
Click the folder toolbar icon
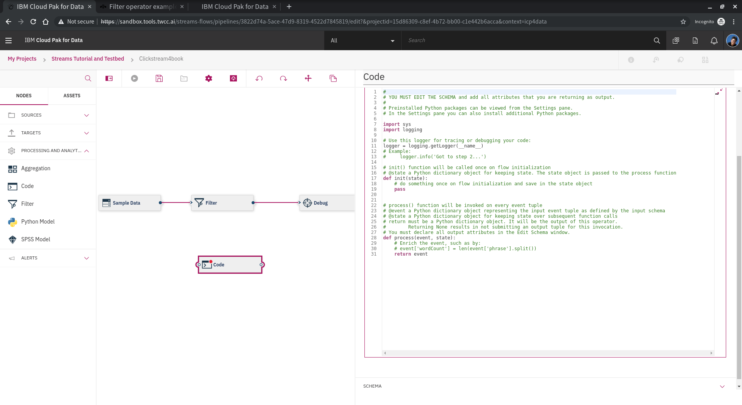[x=184, y=78]
